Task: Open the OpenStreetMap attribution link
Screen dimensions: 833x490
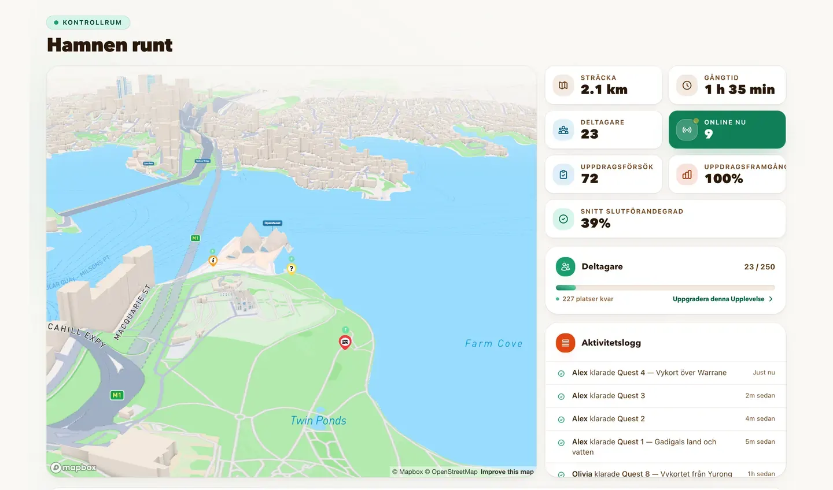Action: pyautogui.click(x=451, y=472)
